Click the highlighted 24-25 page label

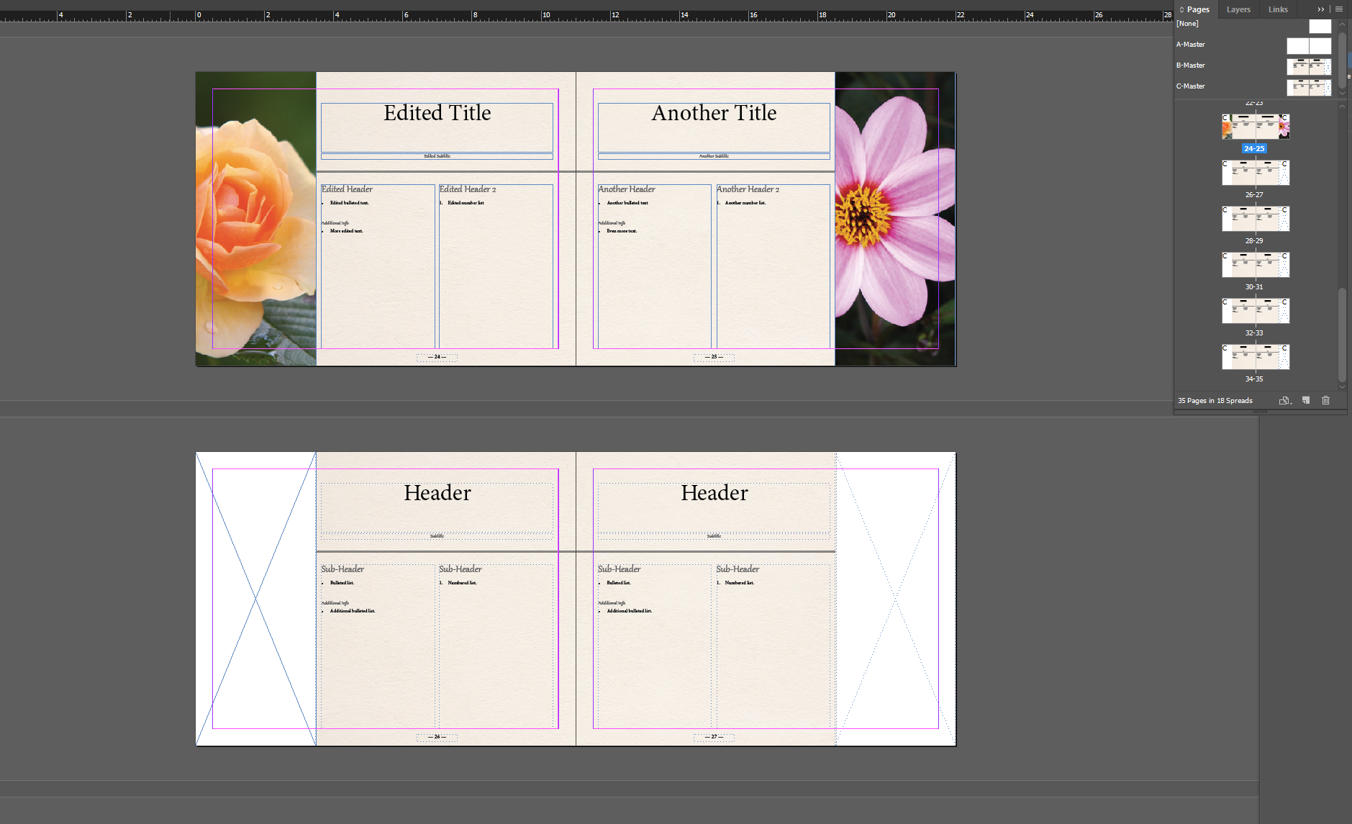(1254, 149)
